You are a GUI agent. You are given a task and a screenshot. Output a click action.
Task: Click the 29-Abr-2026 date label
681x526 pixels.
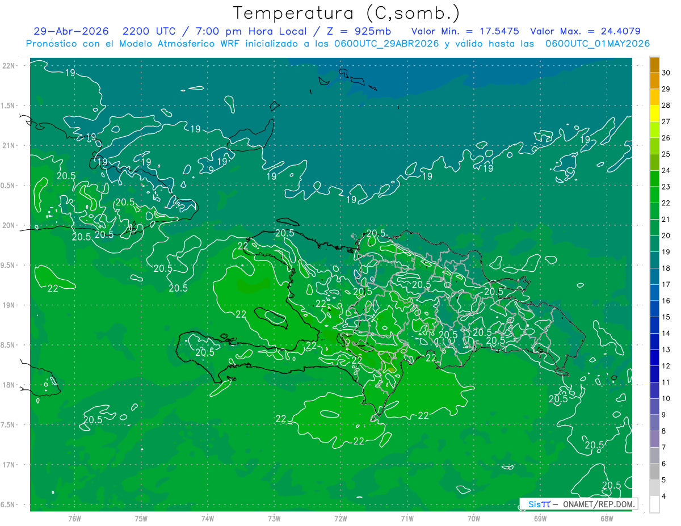(66, 31)
